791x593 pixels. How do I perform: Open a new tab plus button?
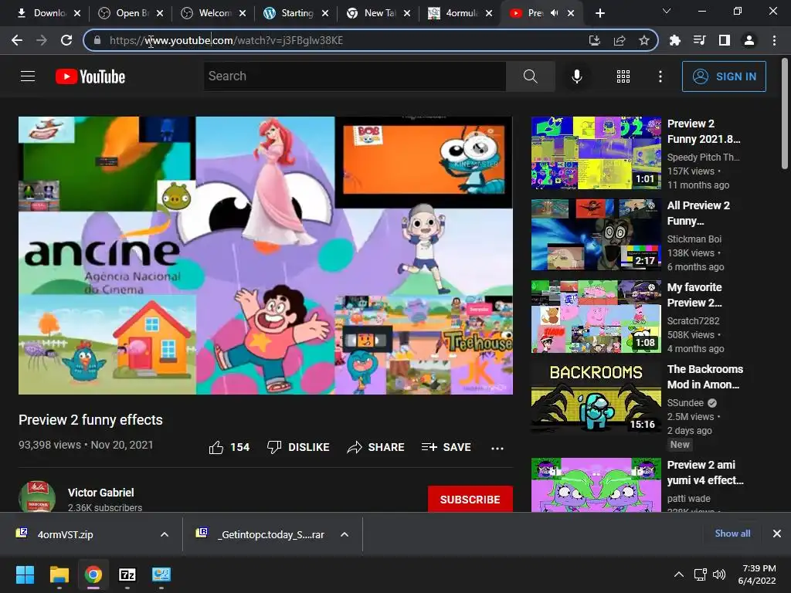[599, 13]
